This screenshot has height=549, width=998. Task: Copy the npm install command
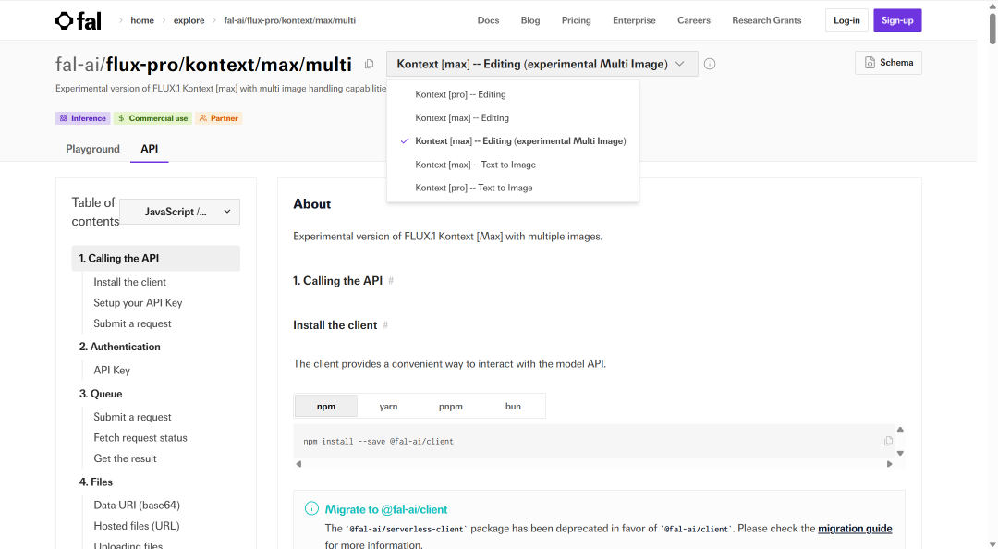(x=888, y=441)
